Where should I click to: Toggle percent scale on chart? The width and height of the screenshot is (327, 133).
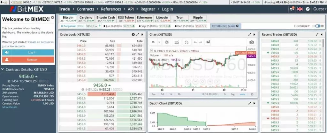[225, 94]
